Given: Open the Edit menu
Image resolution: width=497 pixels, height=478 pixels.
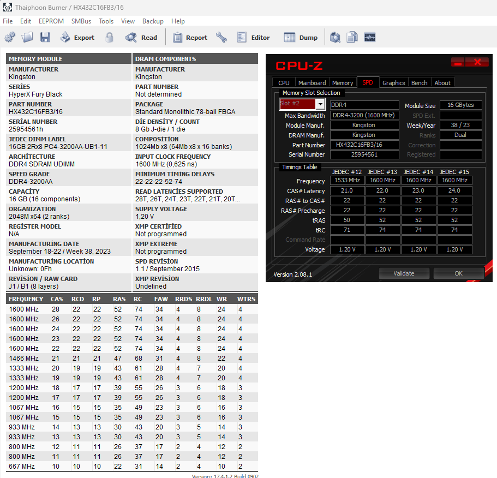Looking at the screenshot, I should (x=25, y=21).
